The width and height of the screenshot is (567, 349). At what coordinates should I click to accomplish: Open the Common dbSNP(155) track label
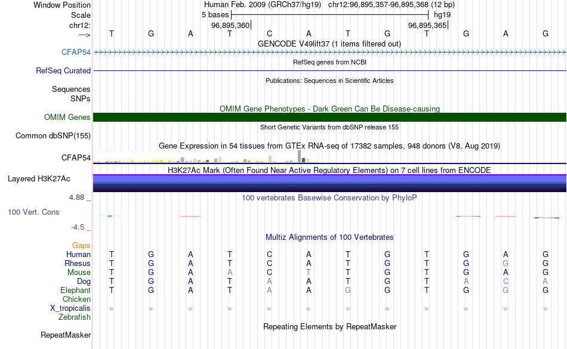[53, 135]
